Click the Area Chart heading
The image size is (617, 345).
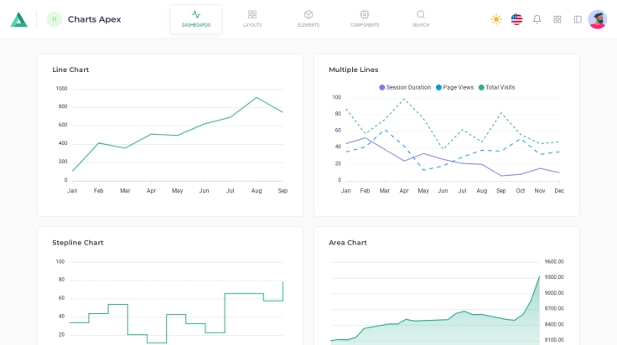[x=348, y=243]
